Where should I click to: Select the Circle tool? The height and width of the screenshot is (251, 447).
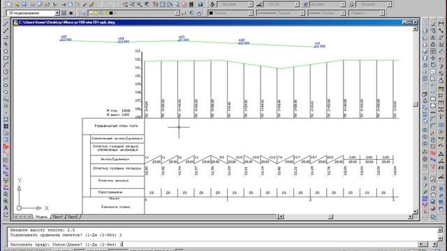6,72
